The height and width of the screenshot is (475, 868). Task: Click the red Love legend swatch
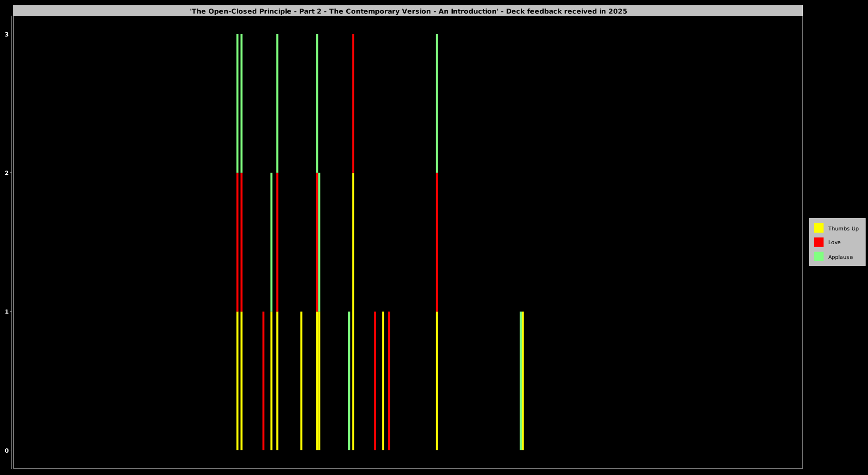pos(819,242)
